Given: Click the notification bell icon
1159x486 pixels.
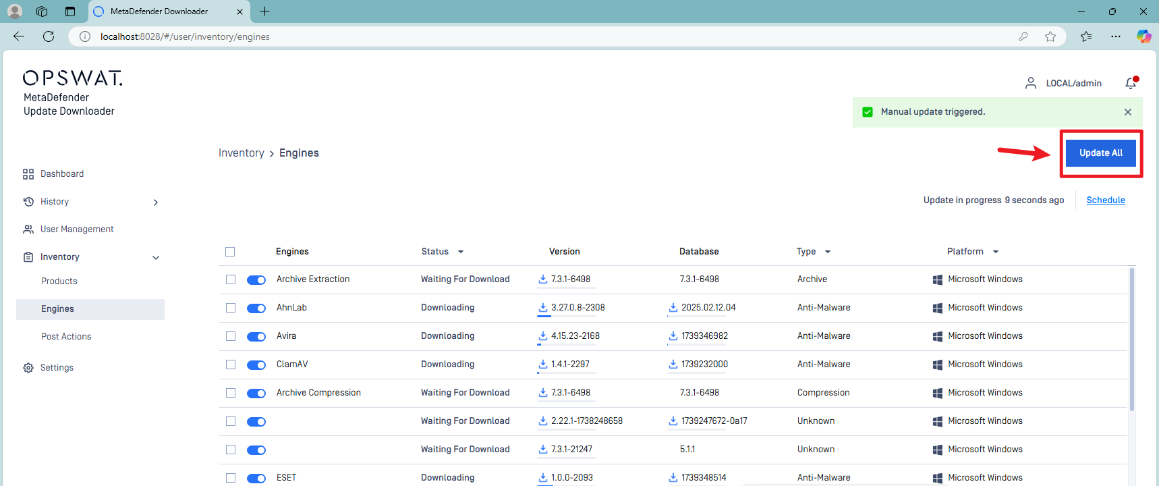Looking at the screenshot, I should [x=1131, y=83].
